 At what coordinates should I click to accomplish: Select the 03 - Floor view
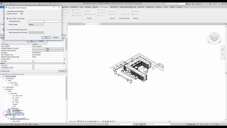coord(16,102)
